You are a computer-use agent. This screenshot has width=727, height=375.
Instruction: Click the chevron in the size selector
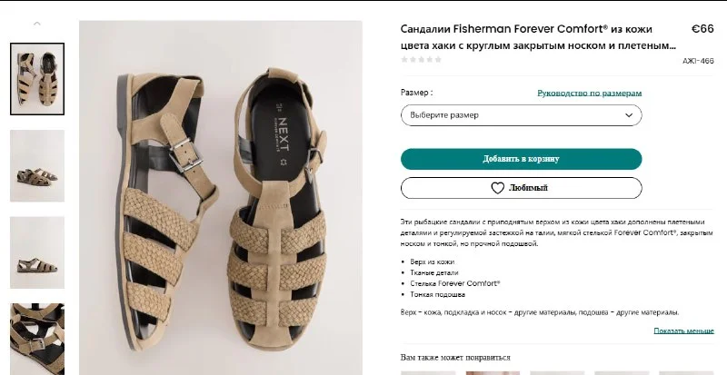click(629, 115)
